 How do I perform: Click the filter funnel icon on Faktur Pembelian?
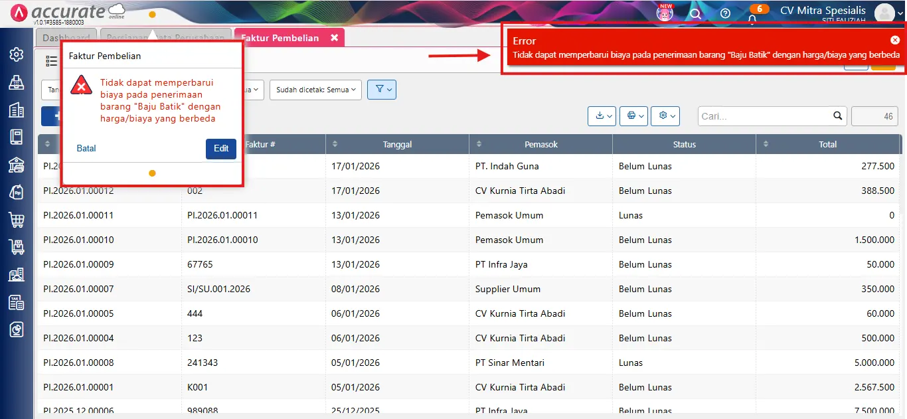pos(381,89)
